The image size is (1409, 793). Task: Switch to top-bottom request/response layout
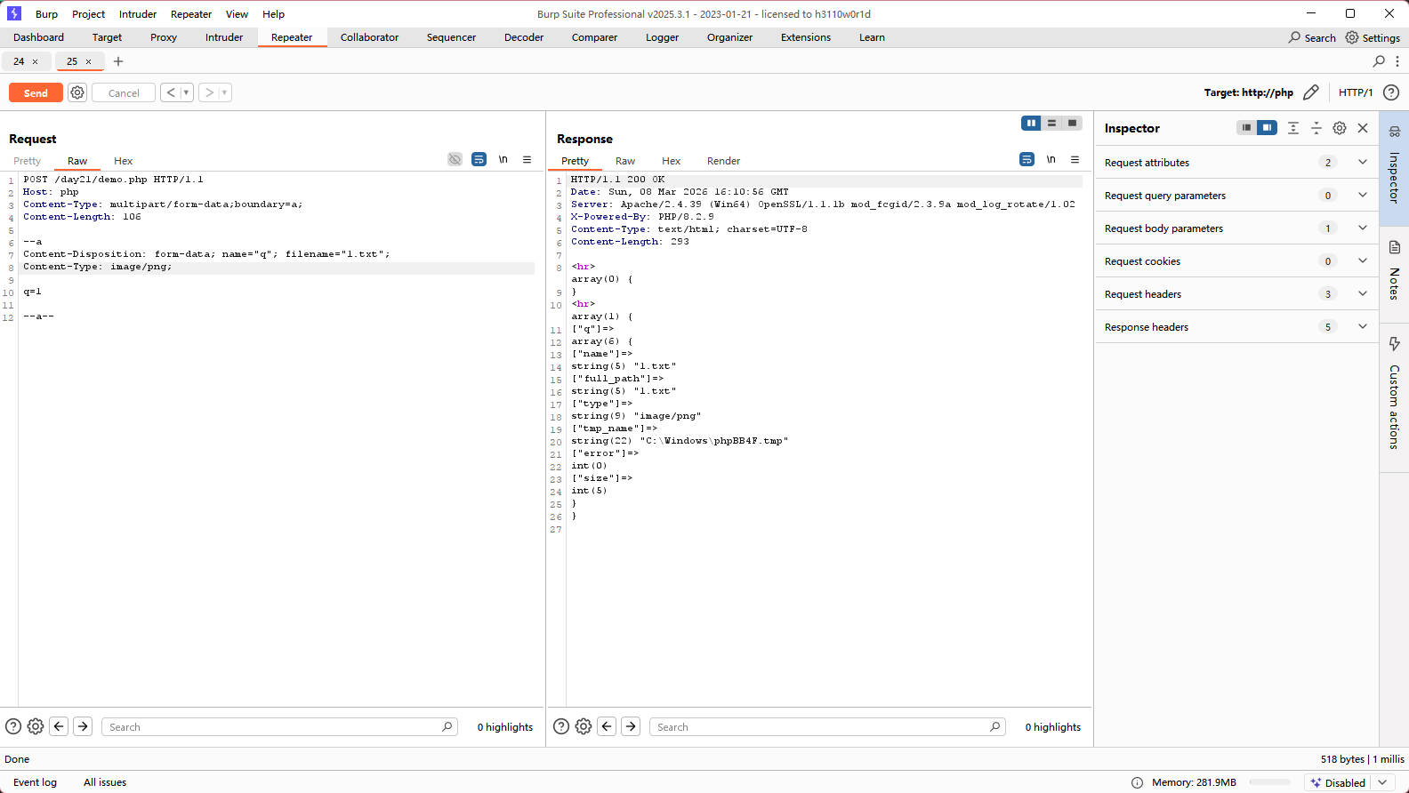point(1051,123)
